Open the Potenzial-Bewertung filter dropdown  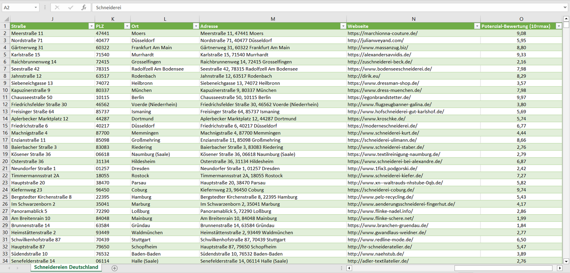(x=559, y=26)
